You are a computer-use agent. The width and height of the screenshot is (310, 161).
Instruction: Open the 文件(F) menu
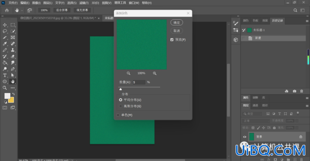point(13,3)
